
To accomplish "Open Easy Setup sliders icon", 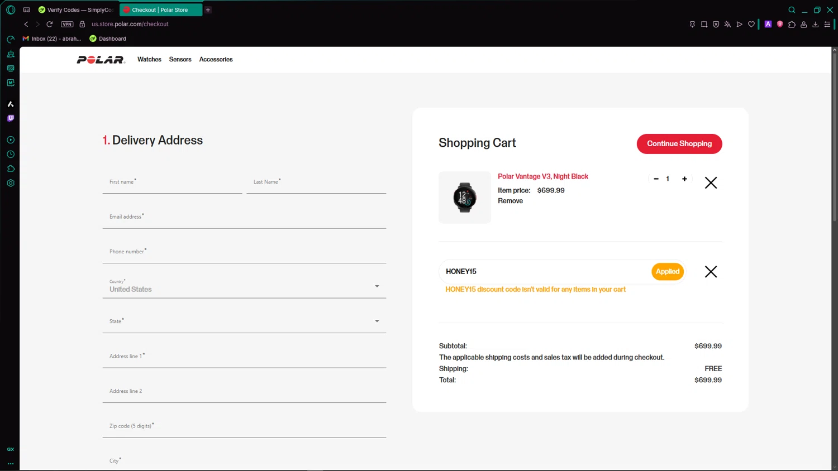I will 827,24.
